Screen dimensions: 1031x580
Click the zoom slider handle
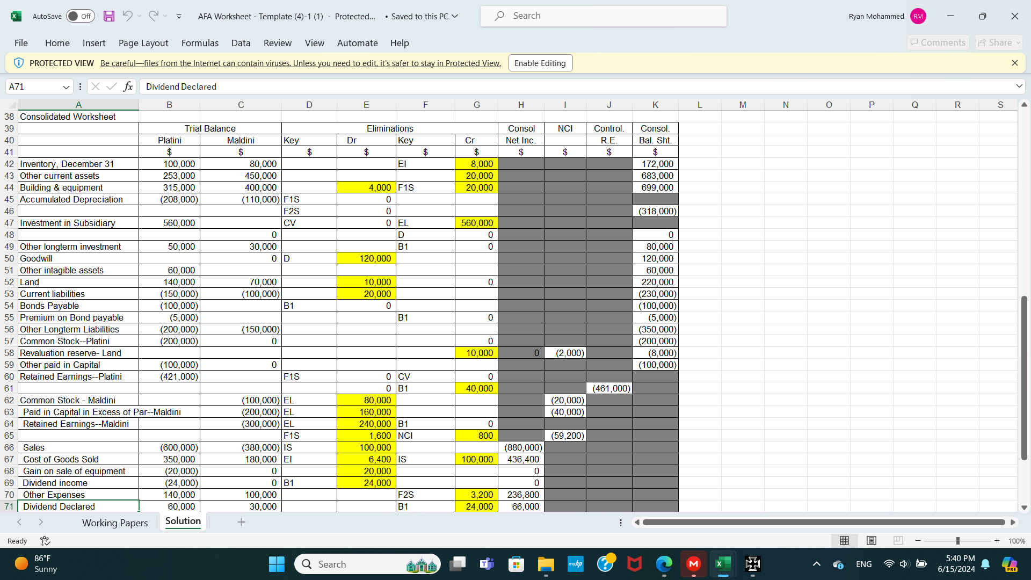click(957, 541)
